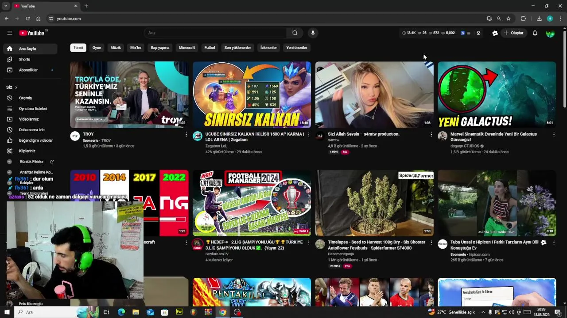This screenshot has height=318, width=567.
Task: Show hidden system tray icons chevron
Action: 483,312
